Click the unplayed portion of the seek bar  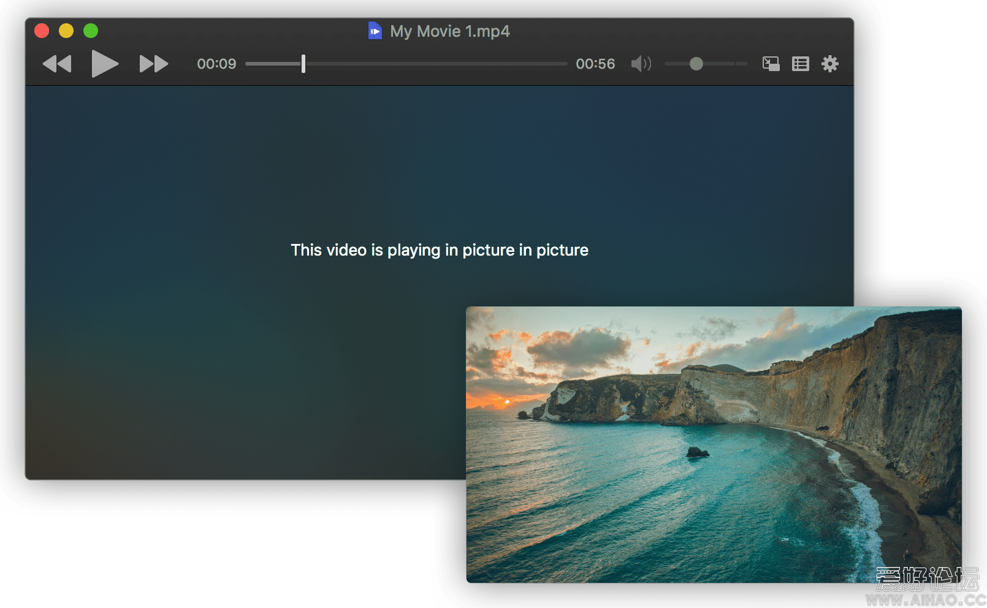click(435, 64)
